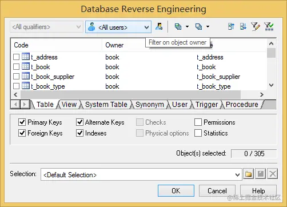Click the Cancel button
The width and height of the screenshot is (287, 207).
217,190
